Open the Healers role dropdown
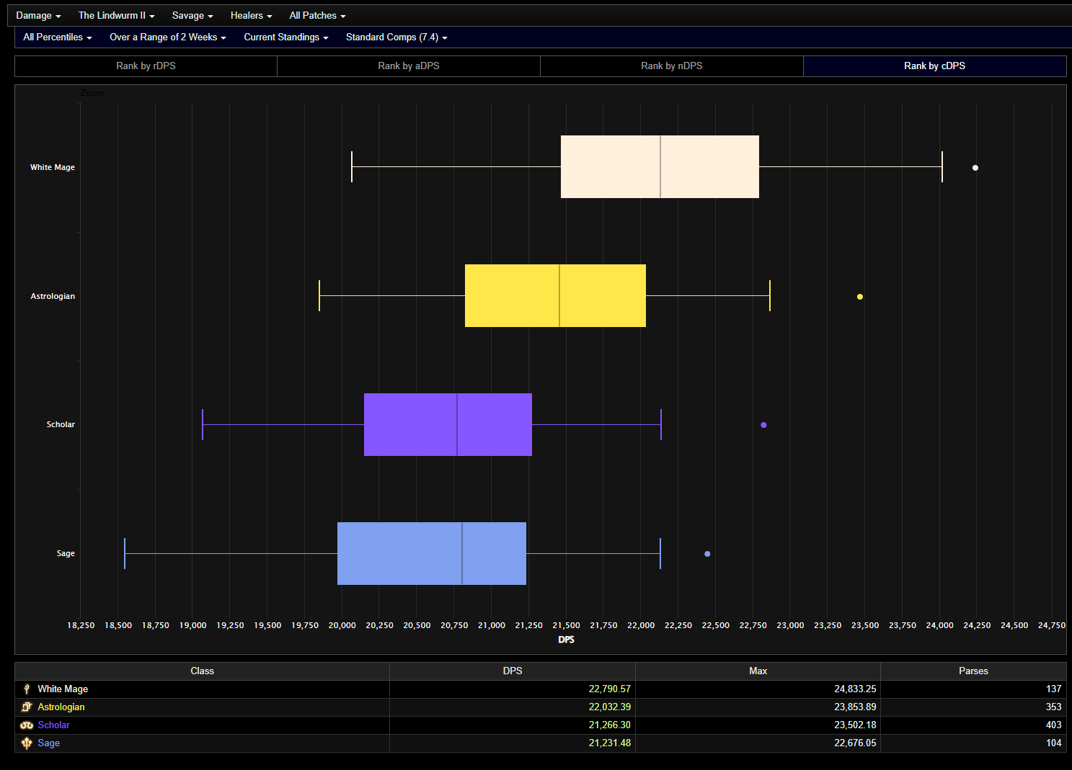This screenshot has height=770, width=1072. pos(252,16)
